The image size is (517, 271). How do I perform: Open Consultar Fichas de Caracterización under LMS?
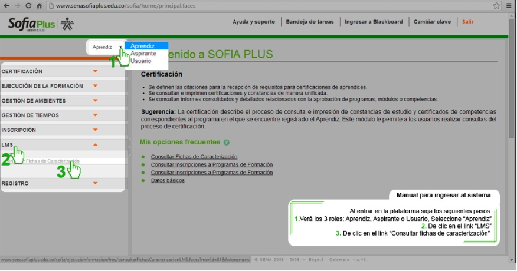[x=42, y=161]
